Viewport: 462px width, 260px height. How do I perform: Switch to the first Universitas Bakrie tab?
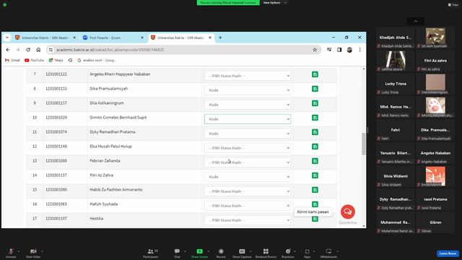45,38
